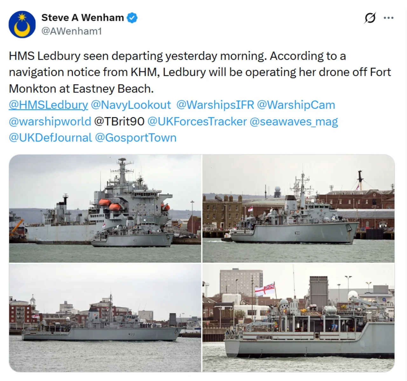The width and height of the screenshot is (407, 381).
Task: Open photo of M30 passing brick dockyard buildings
Action: (x=299, y=209)
